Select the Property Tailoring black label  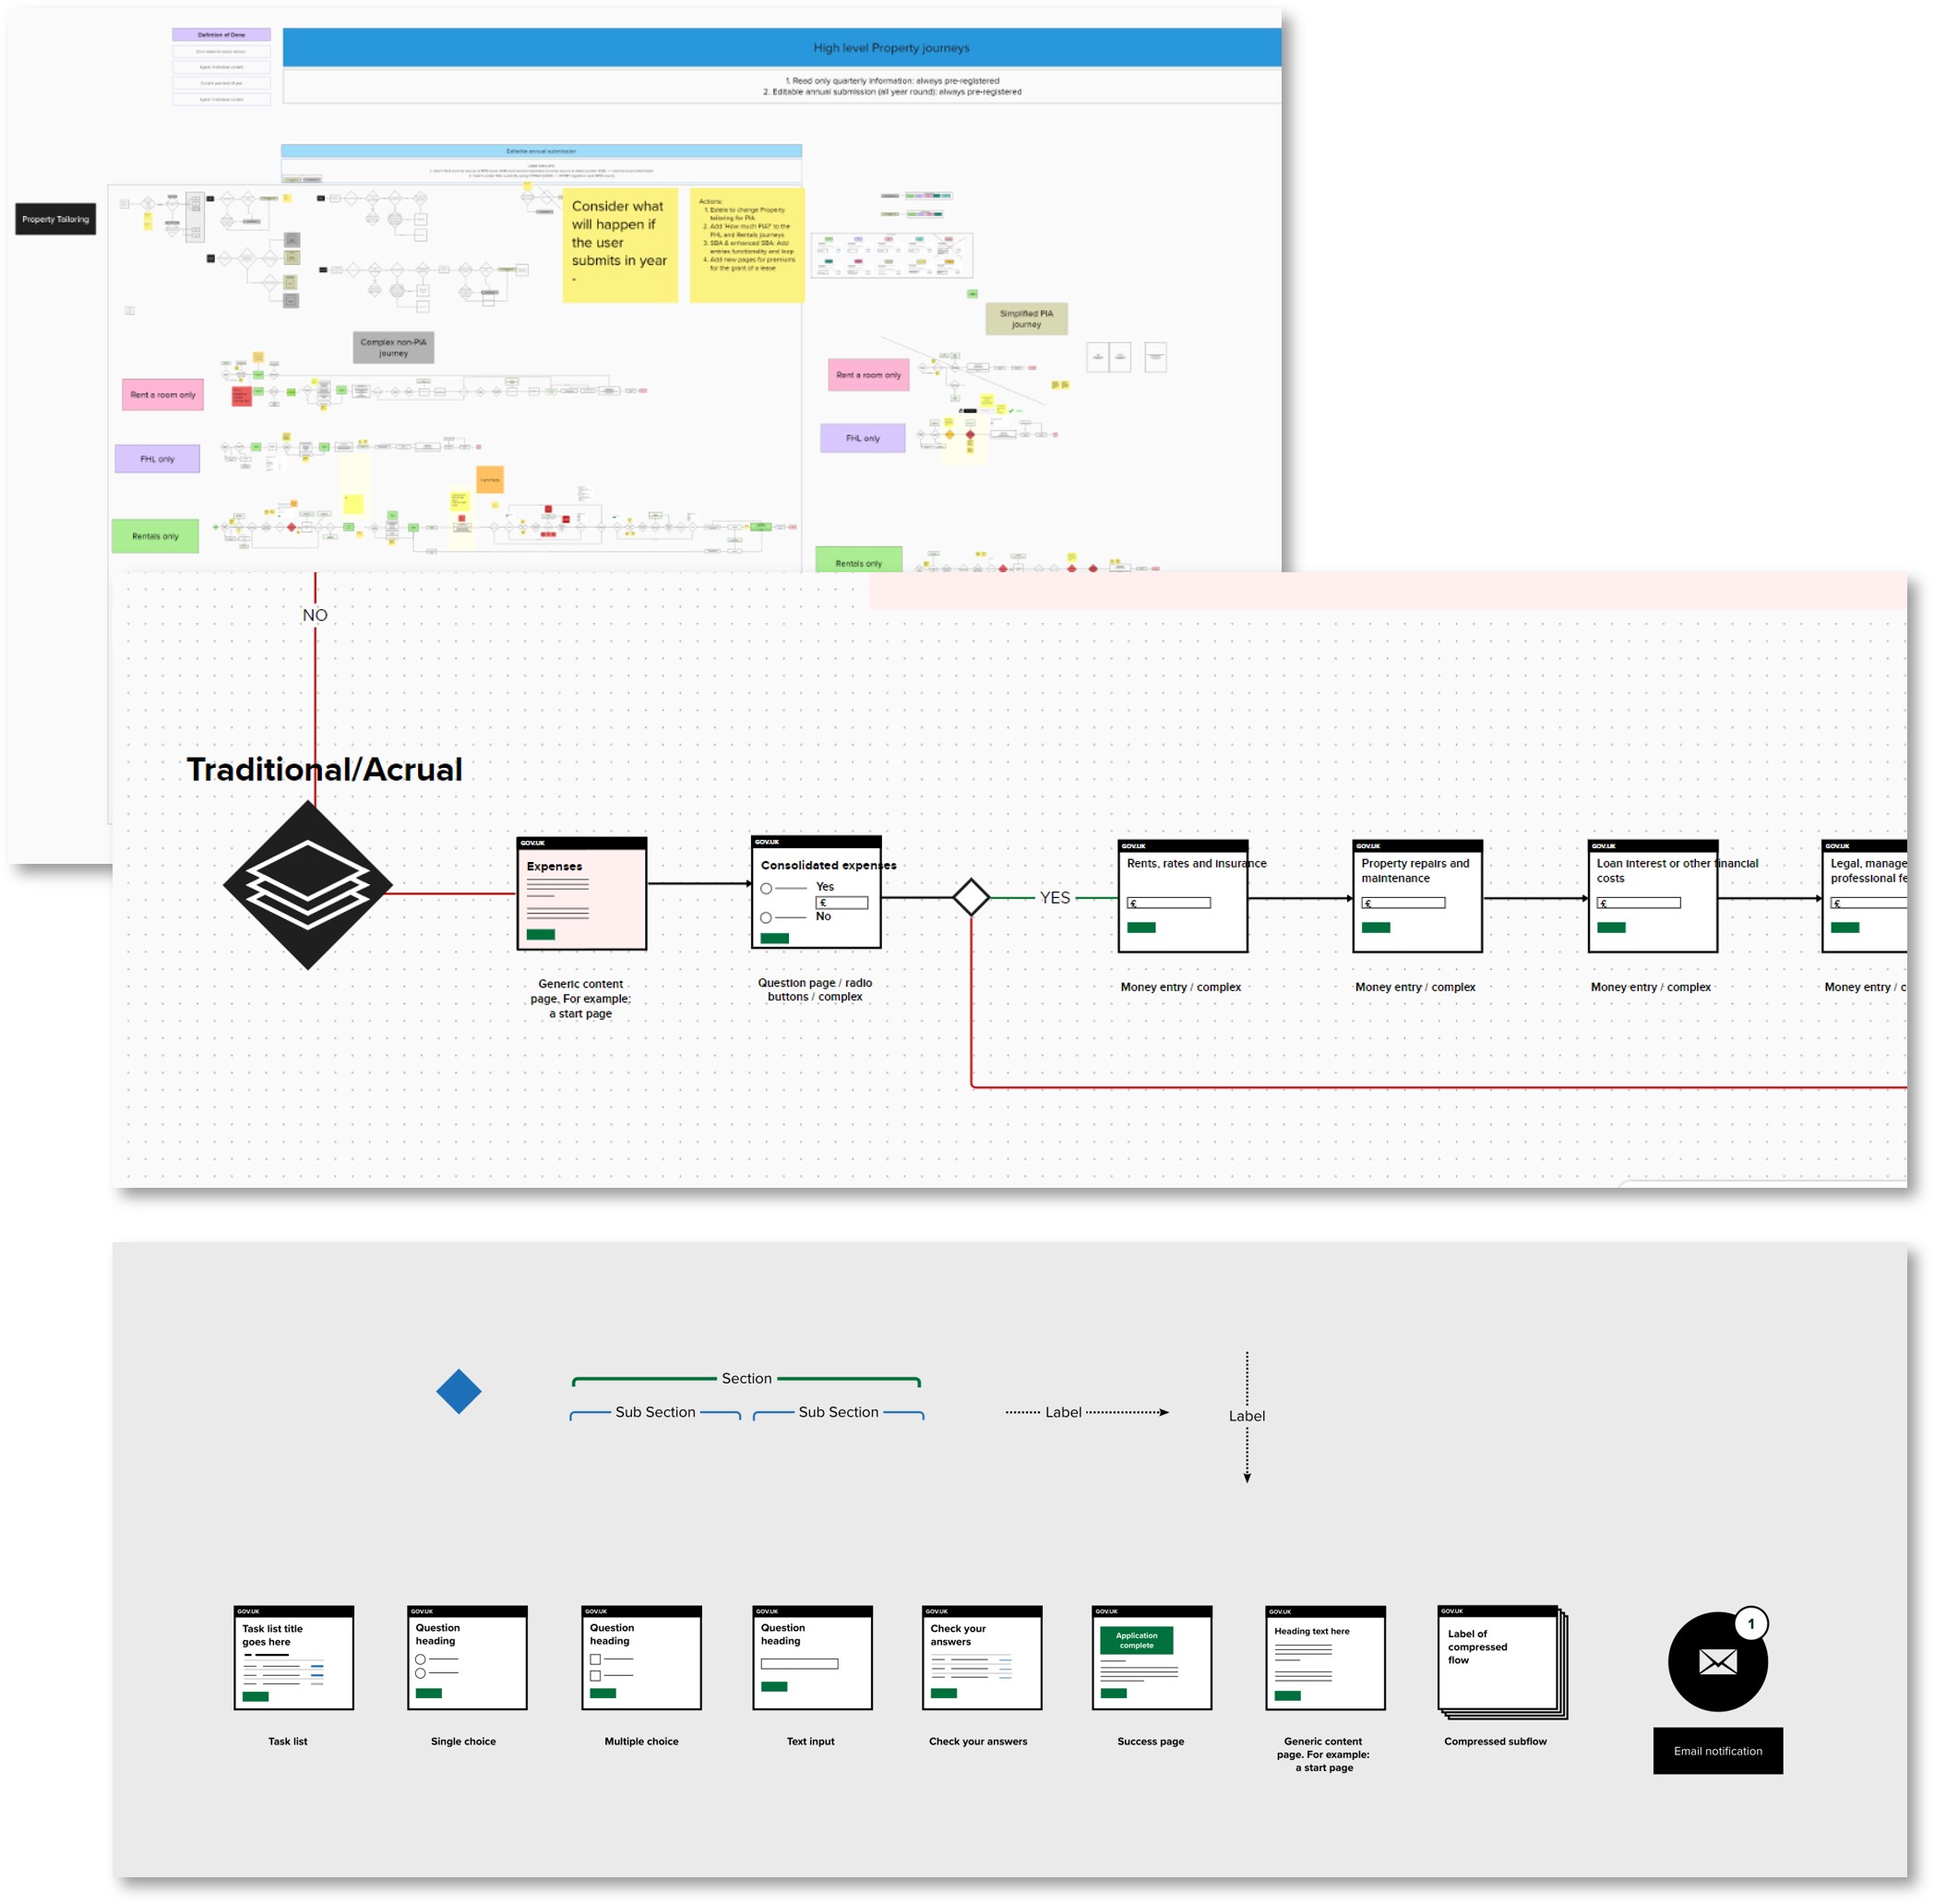55,219
